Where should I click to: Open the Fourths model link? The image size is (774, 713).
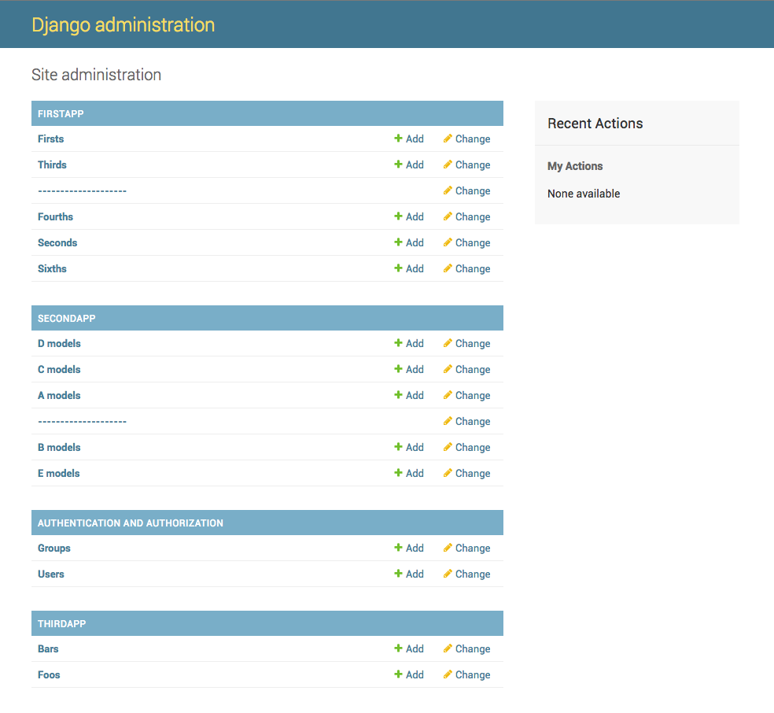[x=55, y=216]
